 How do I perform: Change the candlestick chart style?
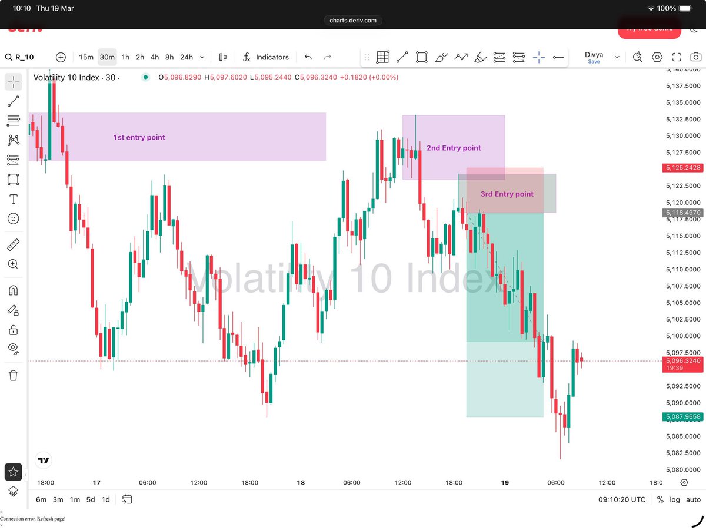[222, 57]
